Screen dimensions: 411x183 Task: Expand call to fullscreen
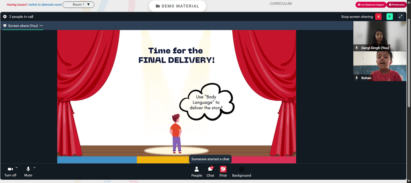(x=400, y=16)
